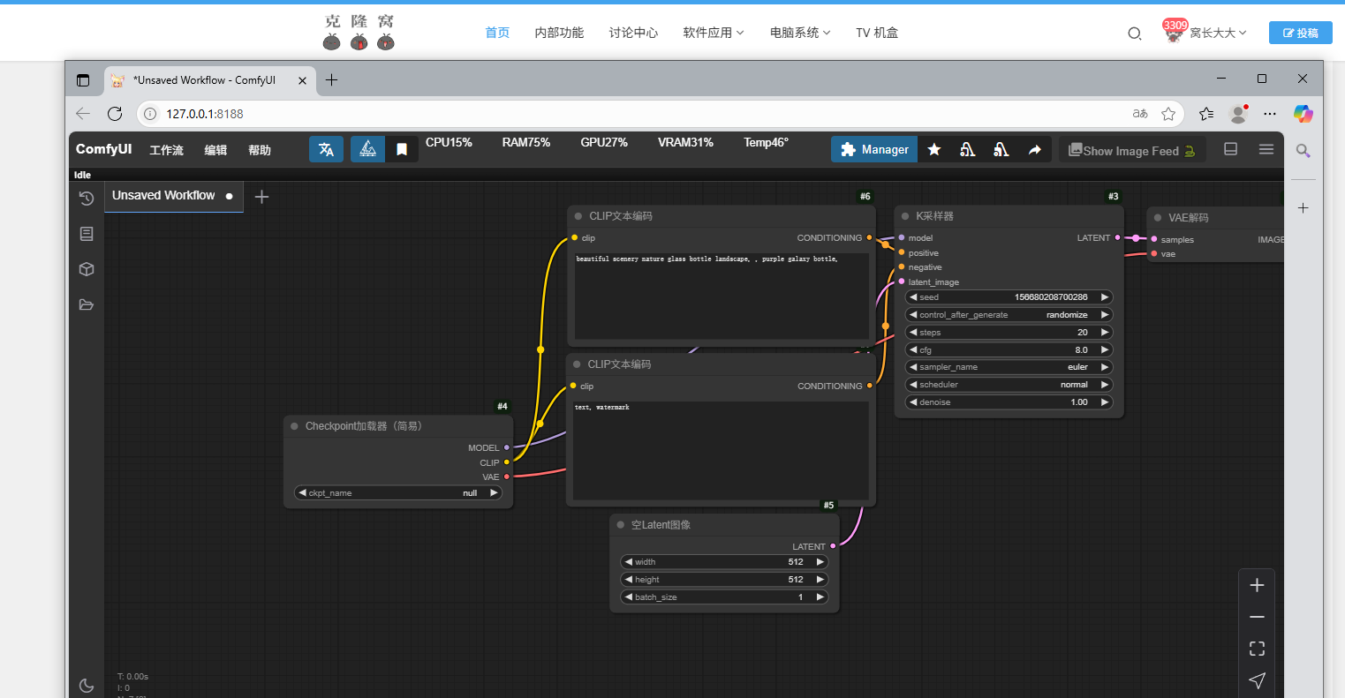Click the star favorites icon beside Manager
Image resolution: width=1345 pixels, height=698 pixels.
[x=934, y=150]
